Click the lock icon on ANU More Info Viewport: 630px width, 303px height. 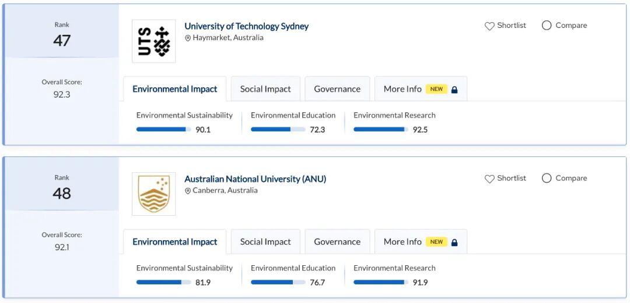[454, 243]
